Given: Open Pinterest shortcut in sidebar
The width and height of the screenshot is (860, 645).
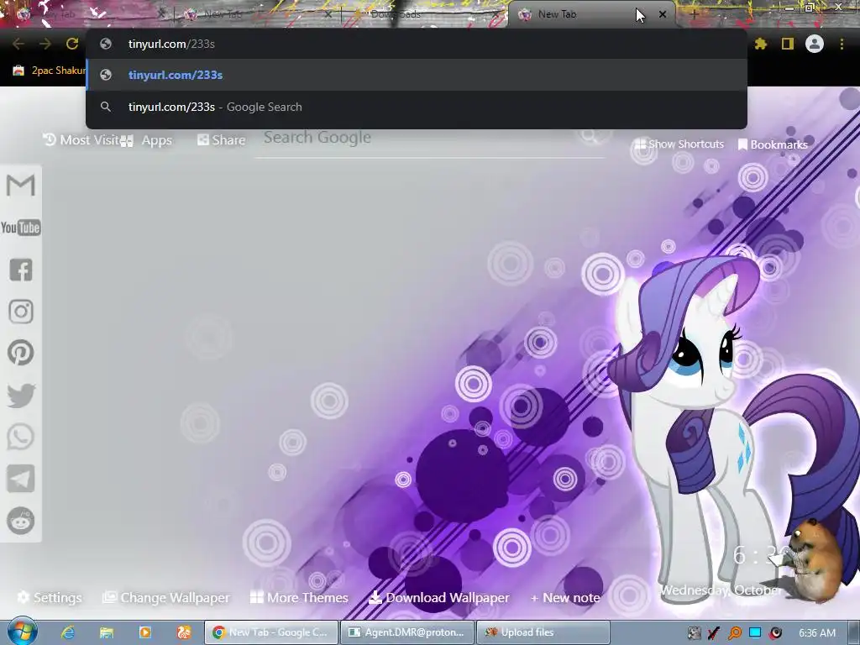Looking at the screenshot, I should pyautogui.click(x=21, y=353).
